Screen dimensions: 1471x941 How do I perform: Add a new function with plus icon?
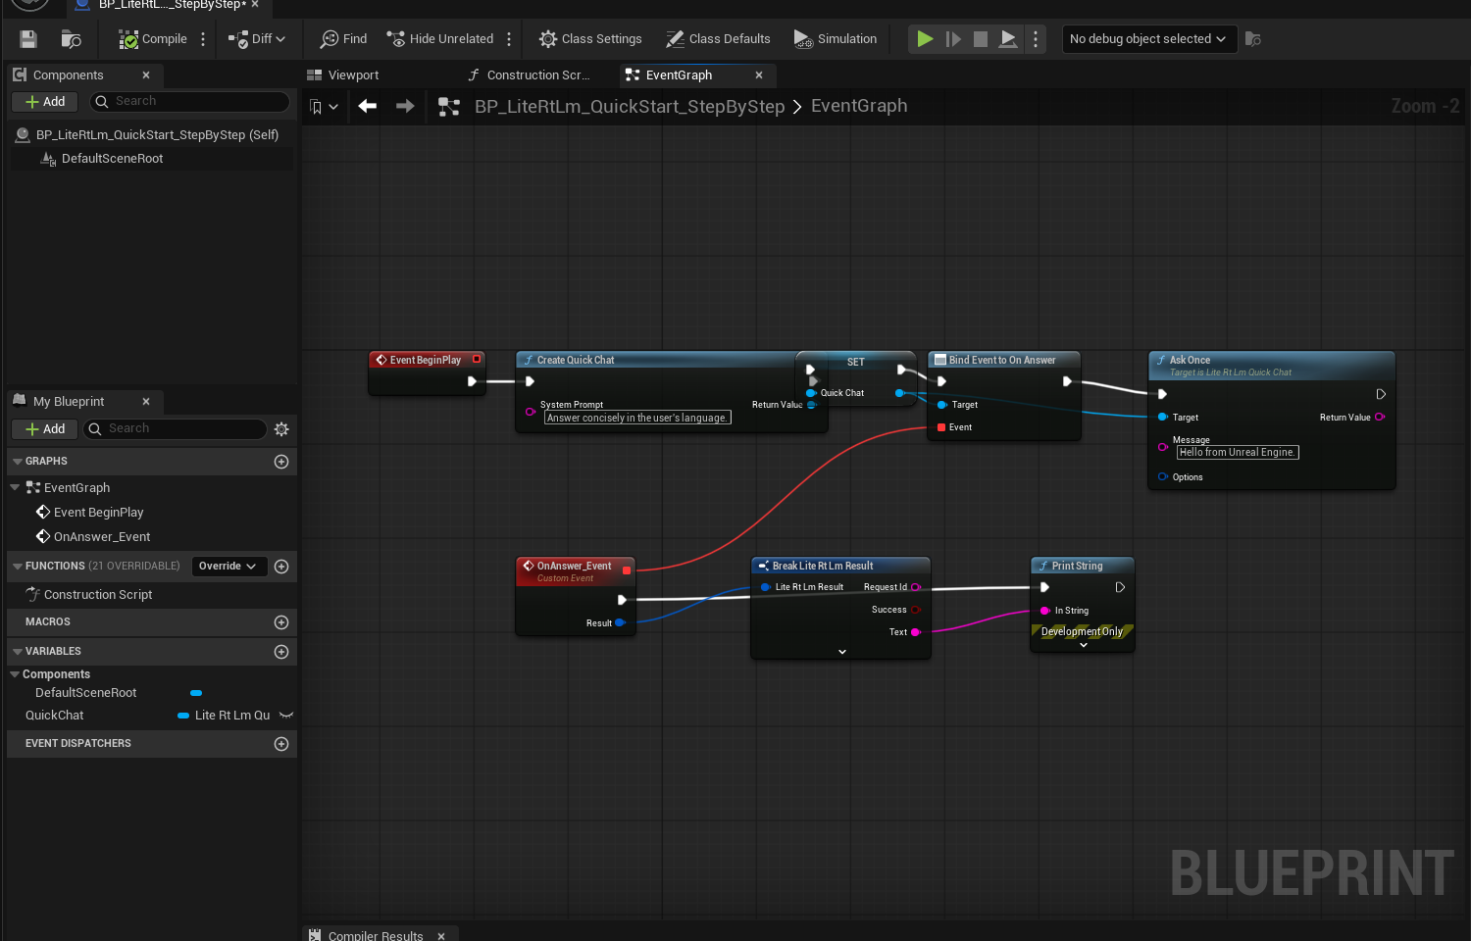tap(281, 567)
